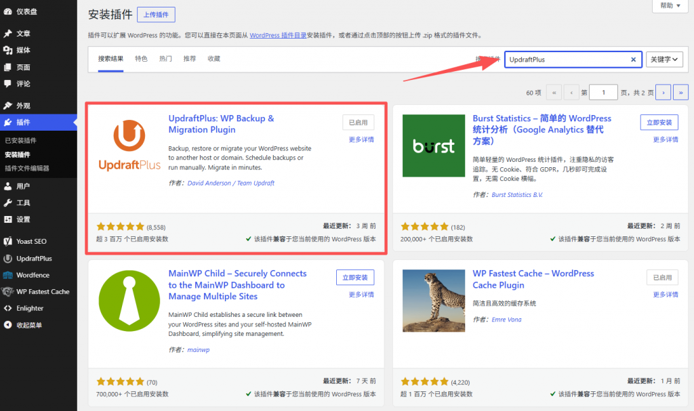Open the WP Fastest Cache sidebar icon

point(7,292)
